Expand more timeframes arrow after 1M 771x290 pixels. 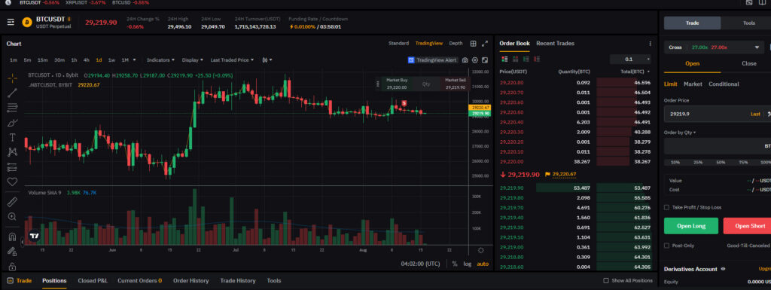134,60
